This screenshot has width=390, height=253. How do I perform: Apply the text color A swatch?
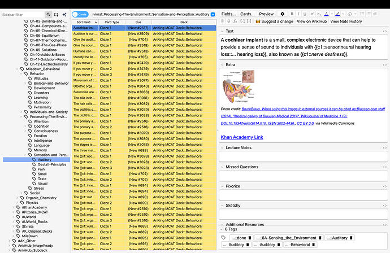pos(326,14)
